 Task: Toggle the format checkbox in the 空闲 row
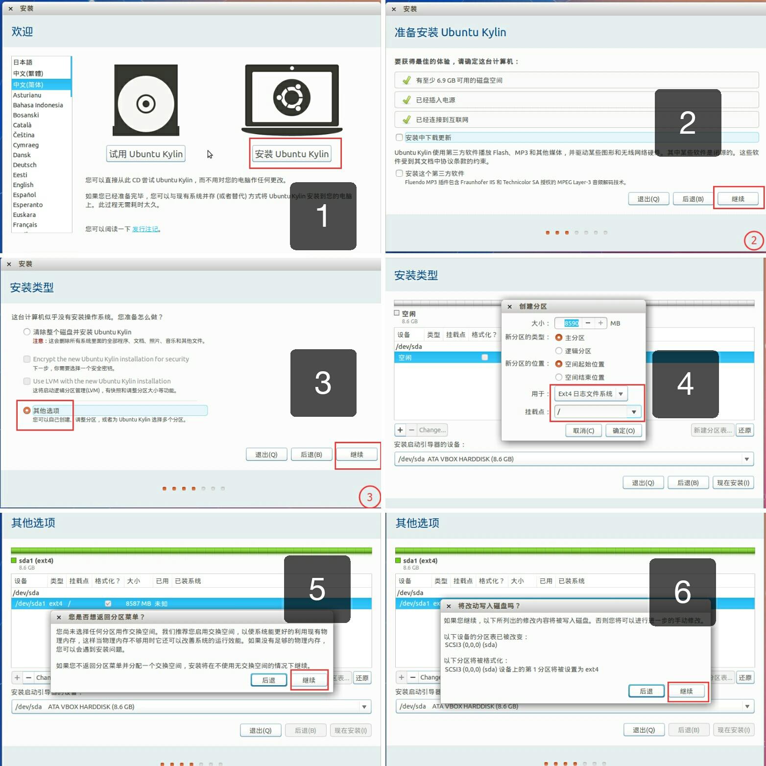[485, 358]
